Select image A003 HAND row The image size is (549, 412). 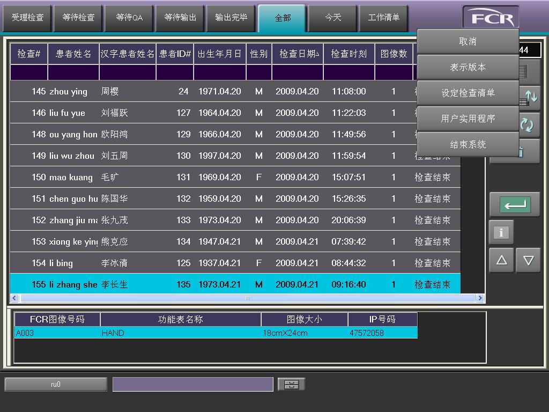(216, 333)
